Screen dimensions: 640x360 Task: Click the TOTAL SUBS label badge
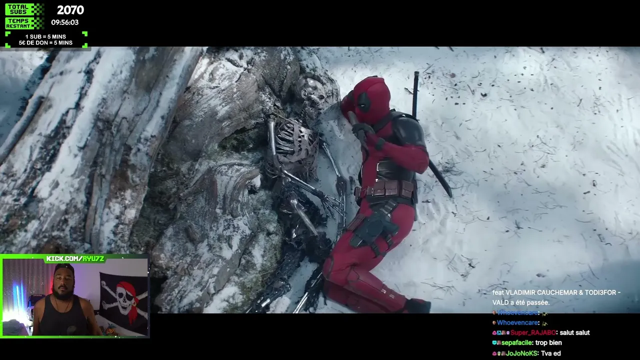[x=24, y=9]
